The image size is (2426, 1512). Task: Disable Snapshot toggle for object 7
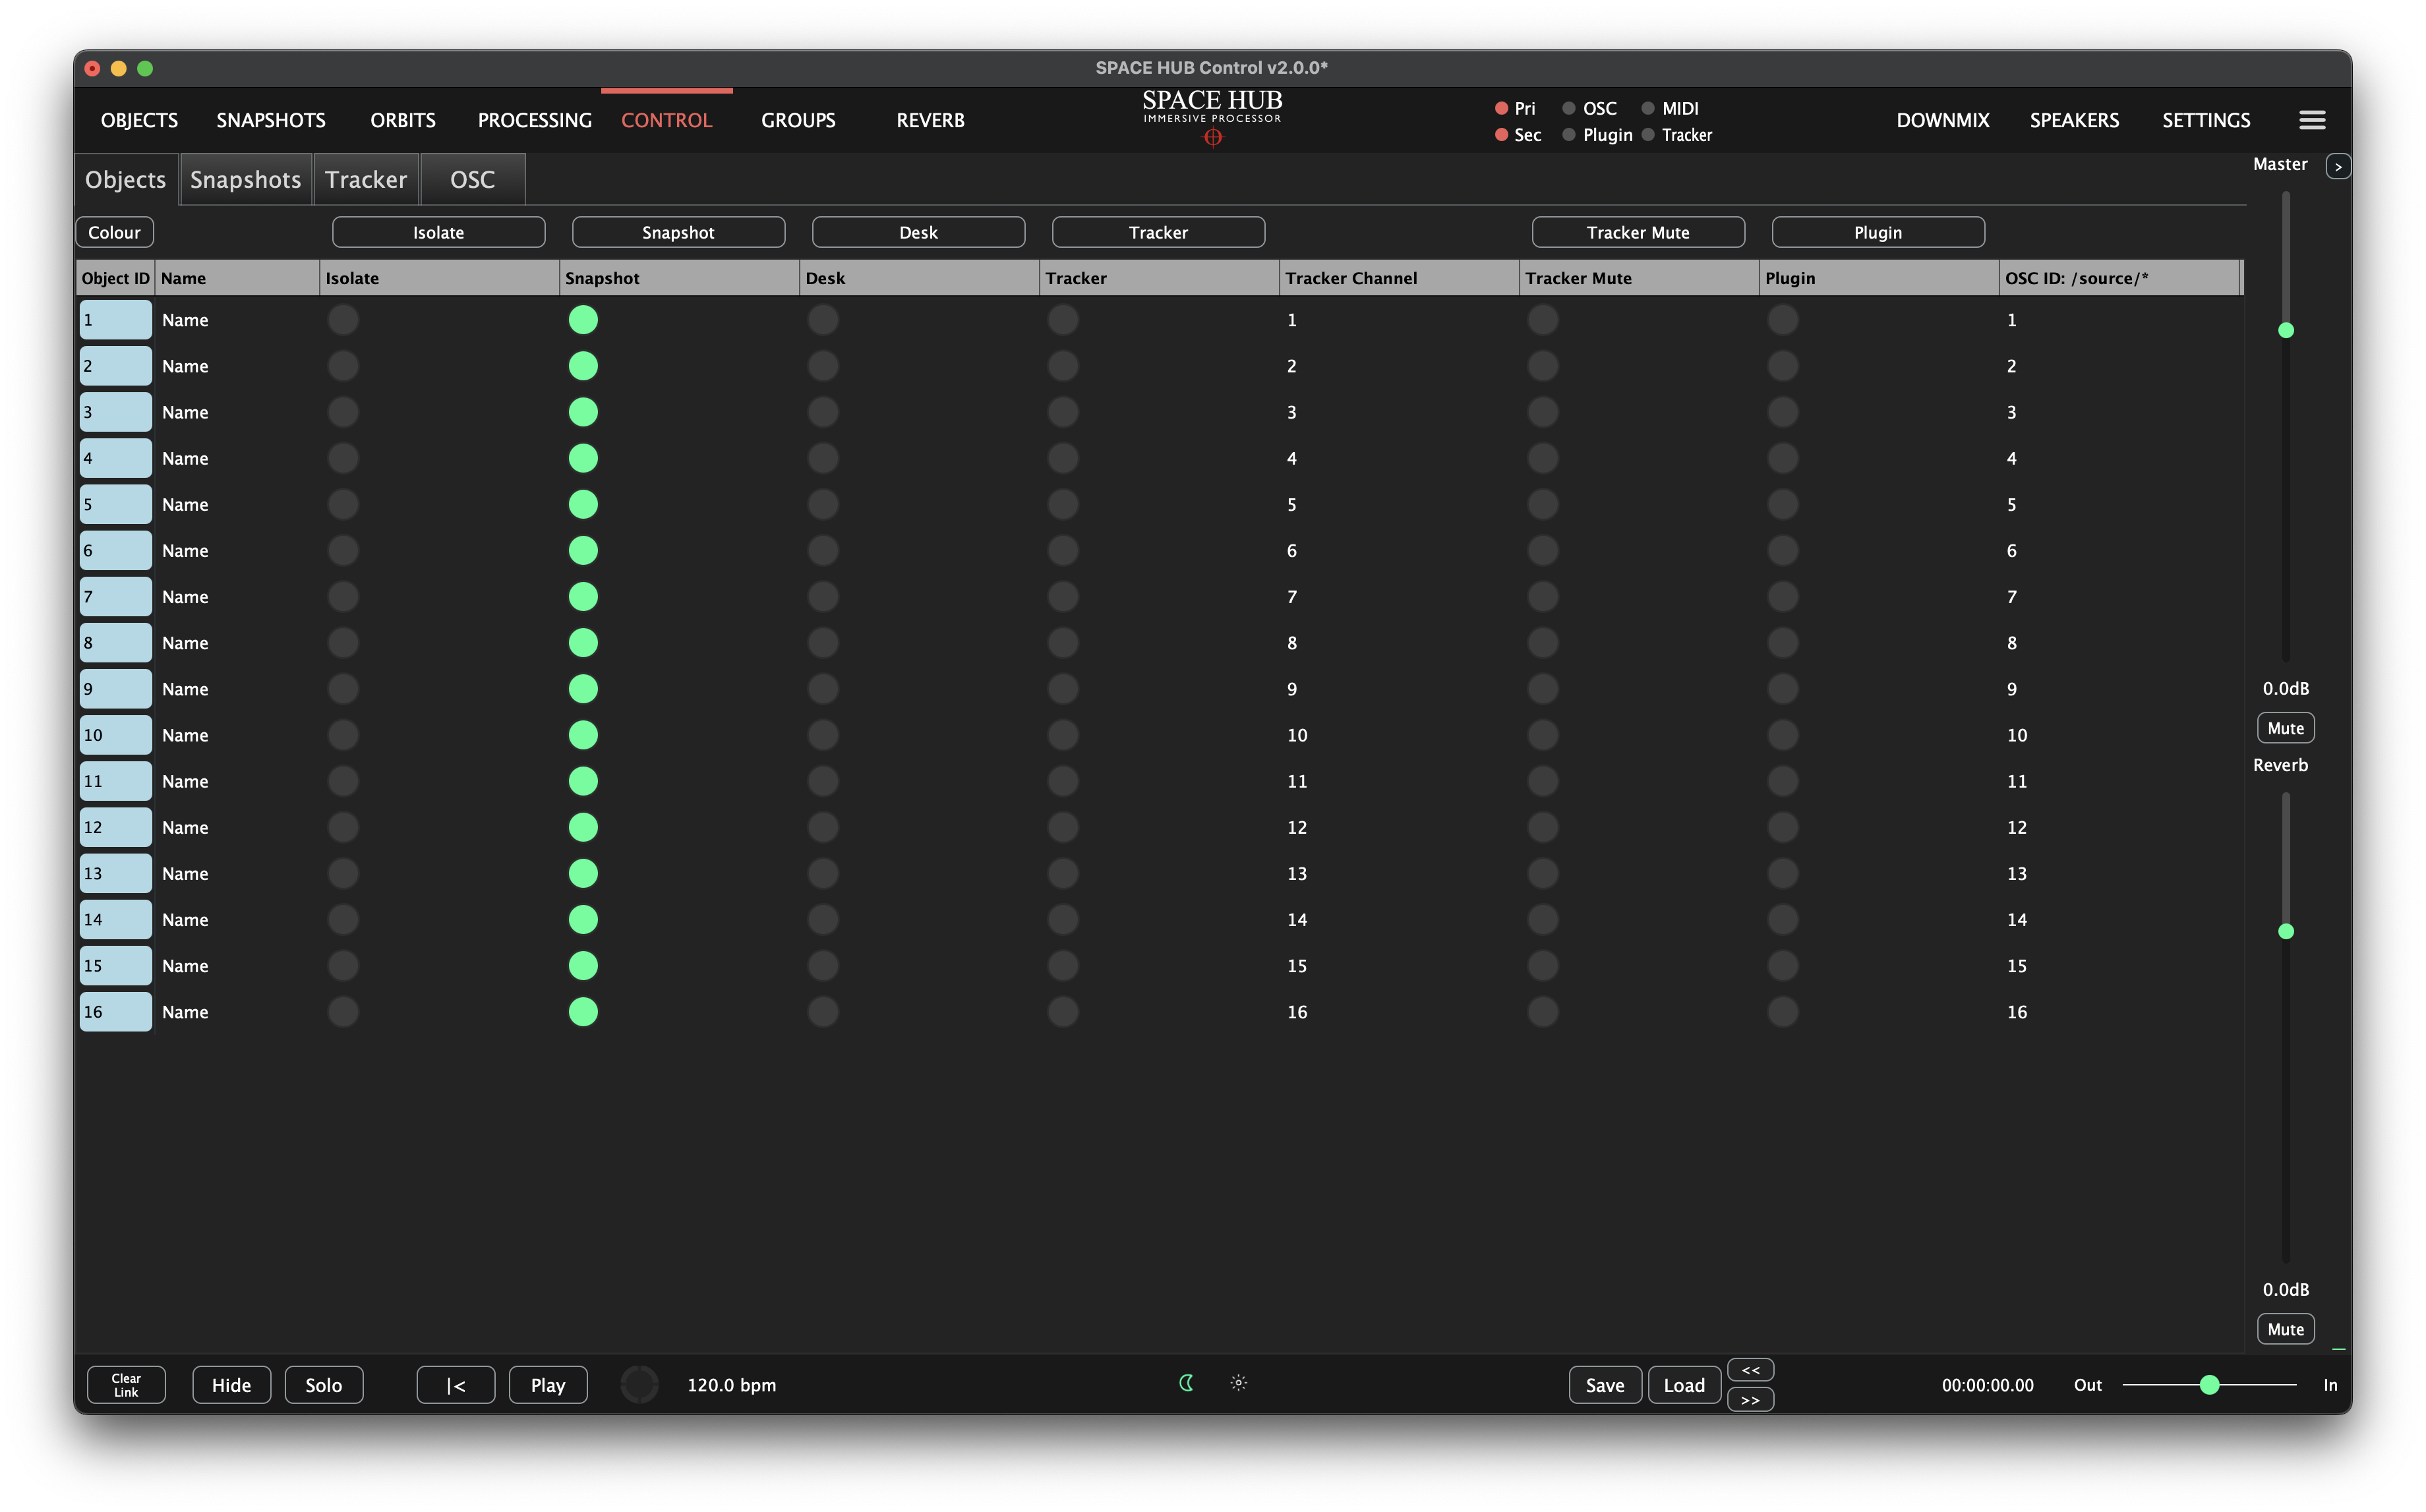(x=583, y=597)
